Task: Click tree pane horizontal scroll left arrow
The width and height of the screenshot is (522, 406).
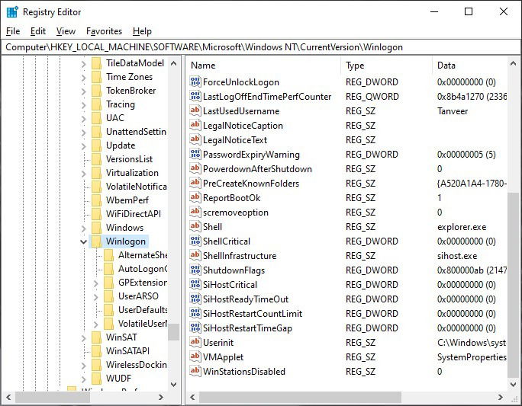Action: click(x=8, y=397)
